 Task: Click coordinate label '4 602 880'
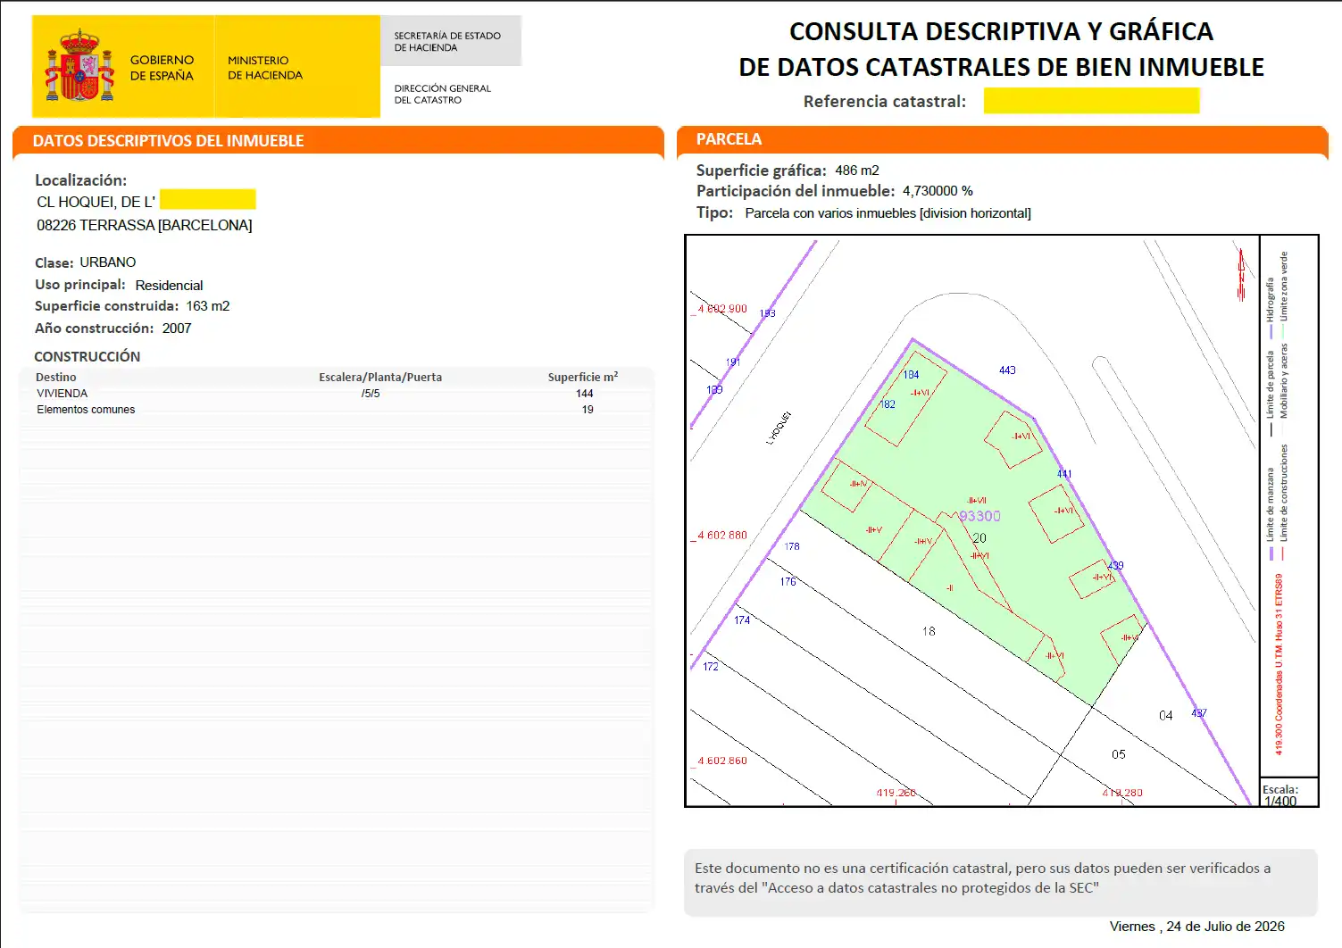coord(721,536)
